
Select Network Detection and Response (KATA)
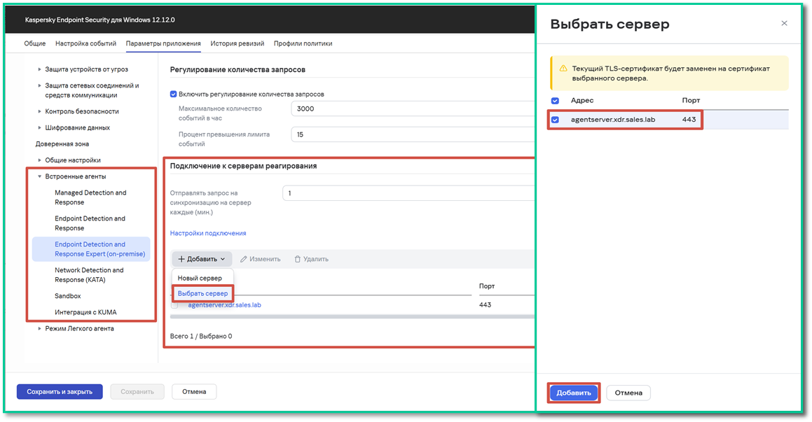[89, 275]
